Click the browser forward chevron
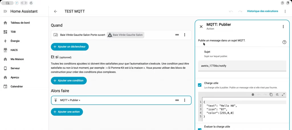Viewport: 292px width, 130px height. pyautogui.click(x=26, y=3)
